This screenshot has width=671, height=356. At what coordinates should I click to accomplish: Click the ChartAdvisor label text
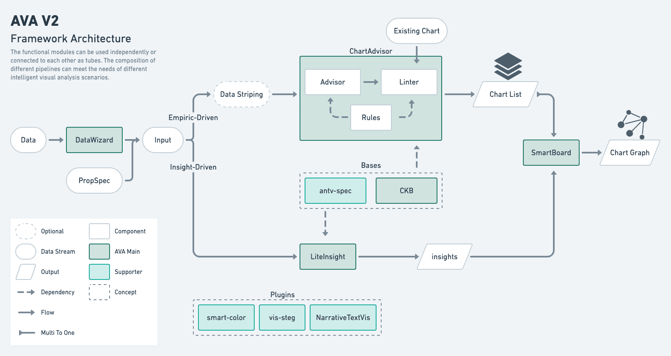click(371, 51)
